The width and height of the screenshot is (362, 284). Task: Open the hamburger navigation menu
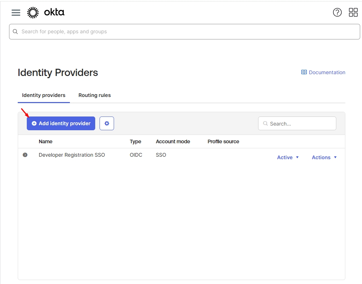tap(16, 13)
